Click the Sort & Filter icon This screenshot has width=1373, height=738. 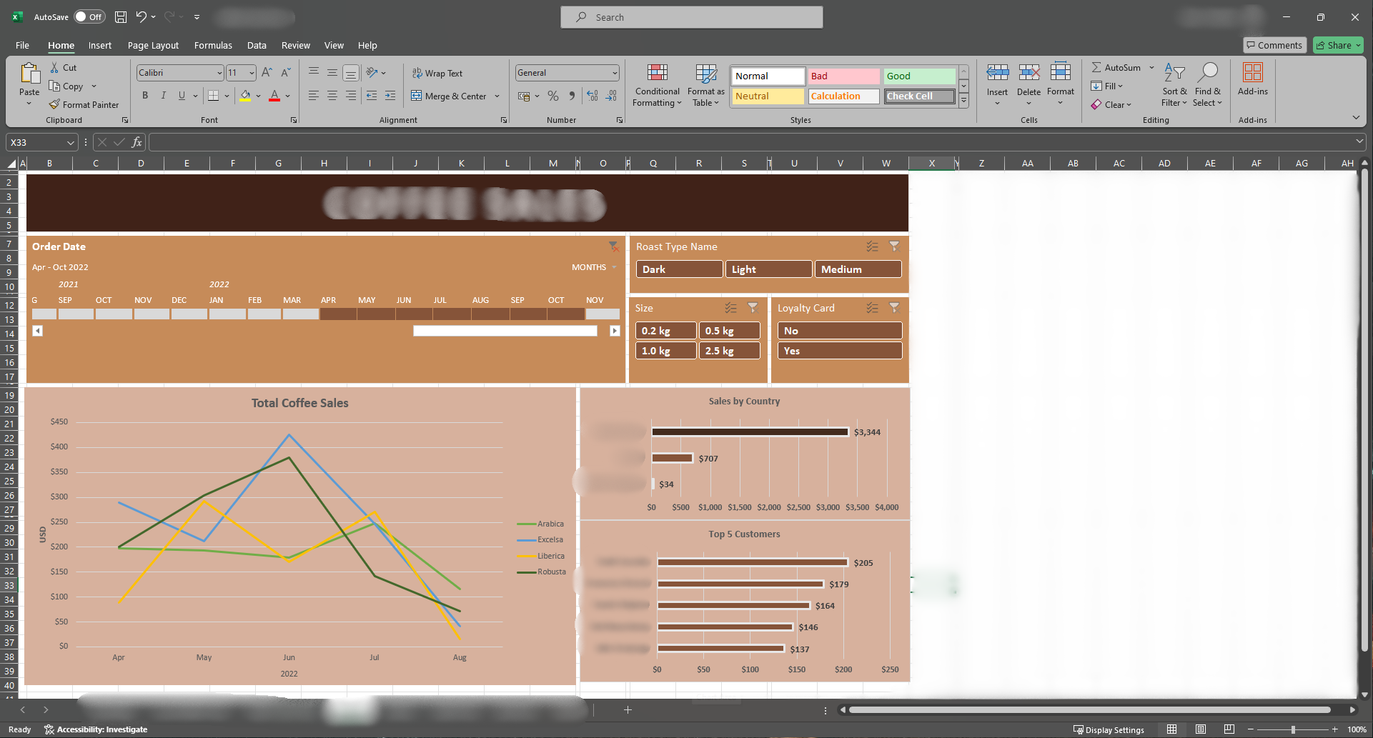(x=1174, y=72)
